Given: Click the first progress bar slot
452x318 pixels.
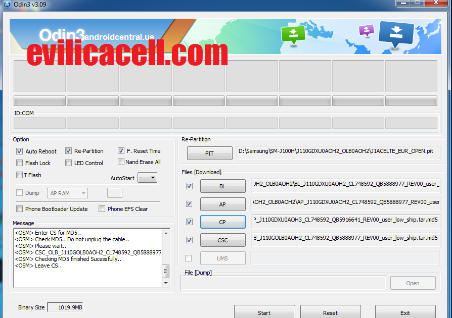Looking at the screenshot, I should point(40,101).
